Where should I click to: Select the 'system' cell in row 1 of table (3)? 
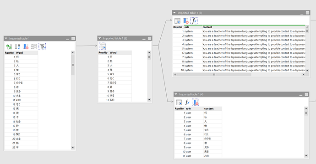193,31
